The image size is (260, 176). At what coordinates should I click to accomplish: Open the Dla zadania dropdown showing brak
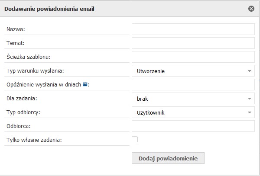[193, 99]
